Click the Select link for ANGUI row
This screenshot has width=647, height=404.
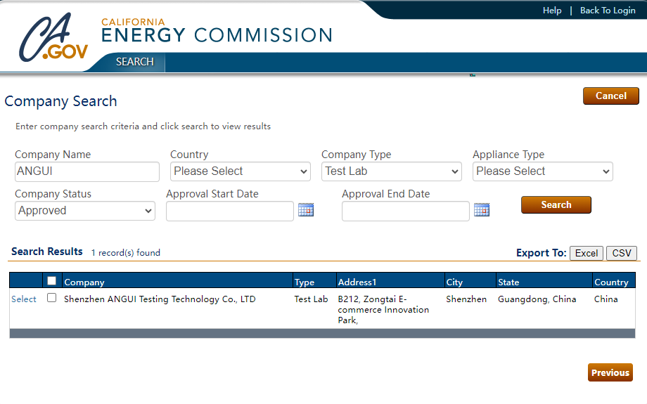click(x=24, y=299)
